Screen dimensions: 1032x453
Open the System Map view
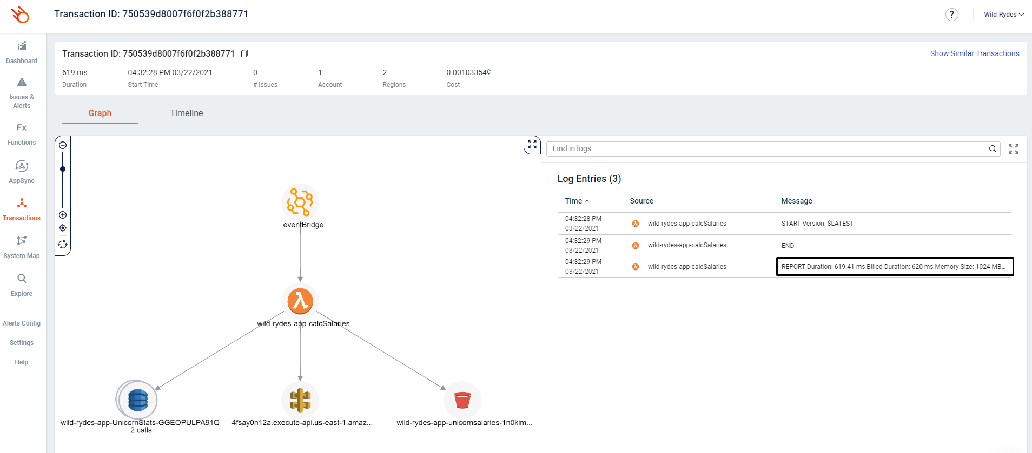click(x=22, y=247)
